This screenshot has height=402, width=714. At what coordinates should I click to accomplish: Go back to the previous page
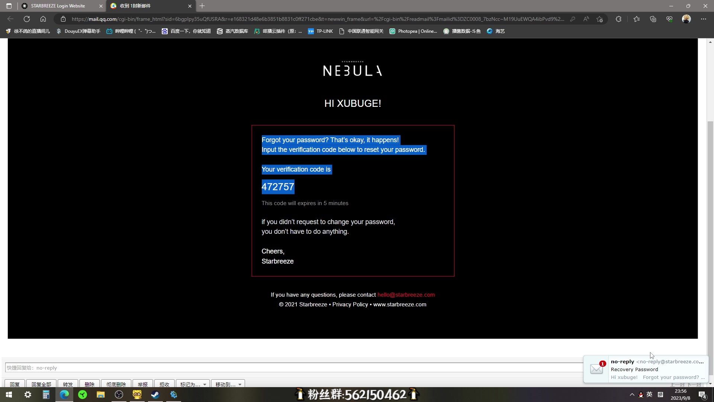pos(10,19)
